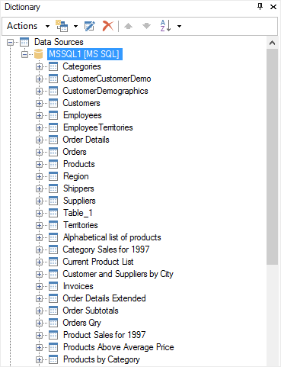Click the Edit item pencil icon
Image resolution: width=281 pixels, height=367 pixels.
tap(90, 26)
